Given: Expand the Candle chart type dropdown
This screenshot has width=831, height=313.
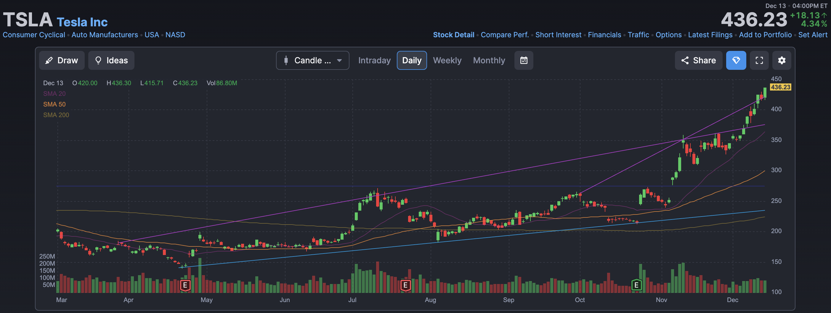Looking at the screenshot, I should point(312,60).
